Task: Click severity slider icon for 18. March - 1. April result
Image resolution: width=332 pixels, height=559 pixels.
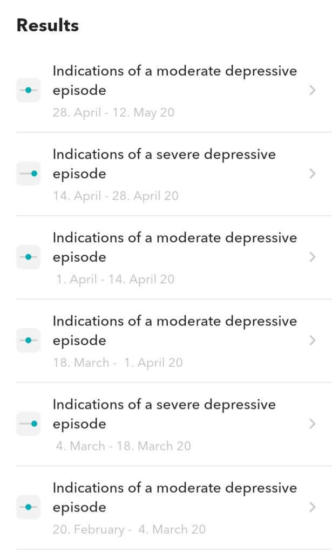Action: (28, 340)
